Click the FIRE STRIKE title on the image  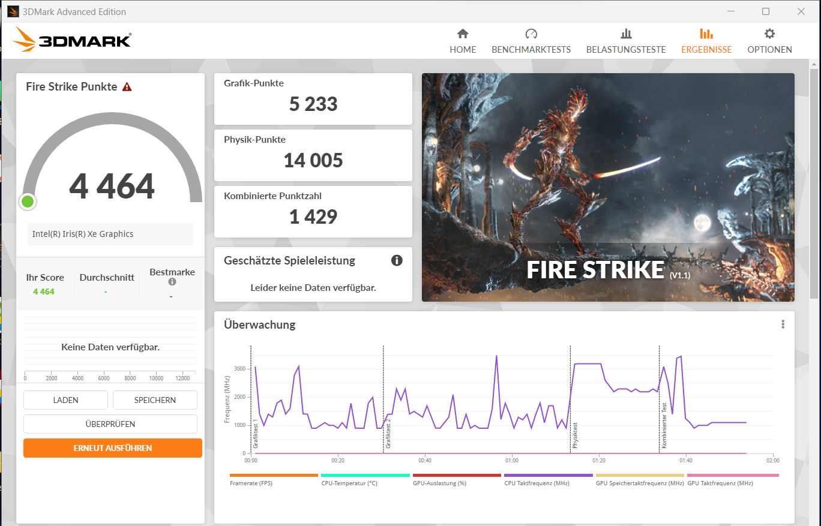point(595,270)
